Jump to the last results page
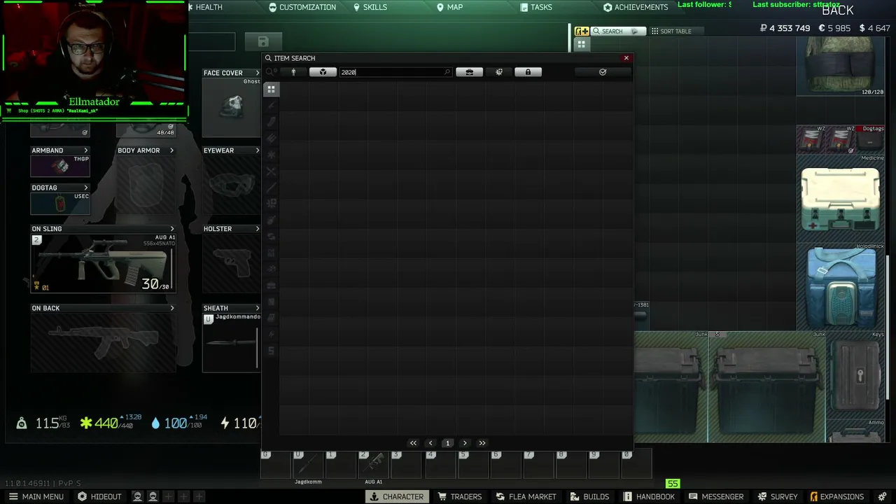Viewport: 896px width, 504px height. 482,443
